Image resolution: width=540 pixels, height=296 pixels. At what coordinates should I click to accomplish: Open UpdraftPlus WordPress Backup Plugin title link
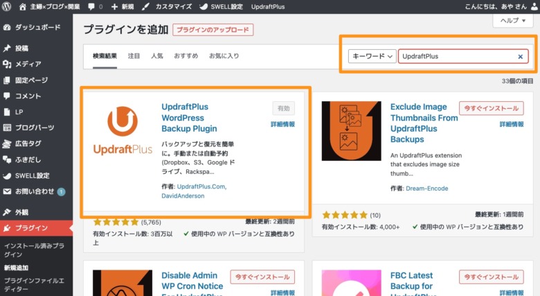(189, 118)
